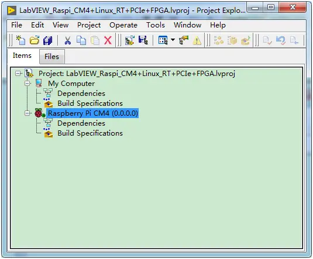Click the My Computer monitor icon
313x259 pixels.
pyautogui.click(x=39, y=83)
